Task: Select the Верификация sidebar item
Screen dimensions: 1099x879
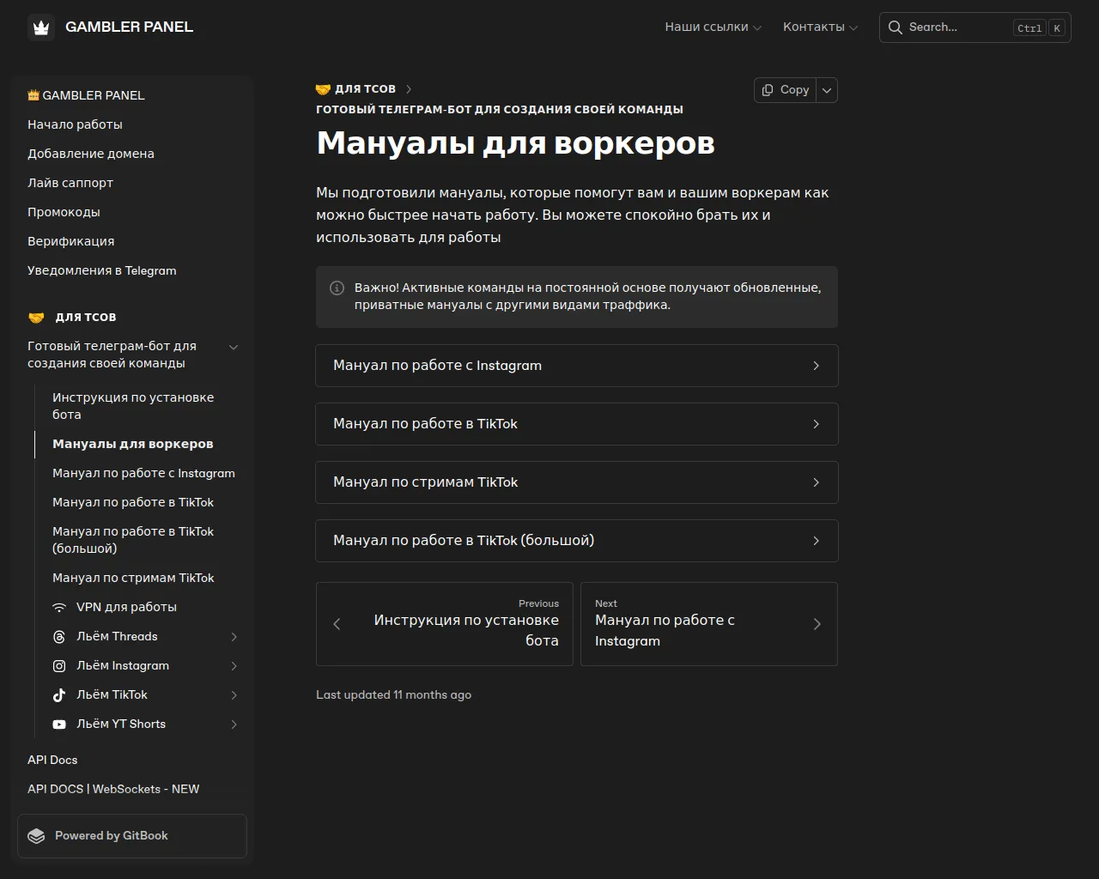Action: click(x=70, y=241)
